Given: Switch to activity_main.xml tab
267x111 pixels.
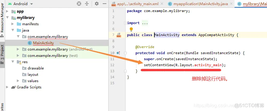Looking at the screenshot, I should pyautogui.click(x=135, y=4).
